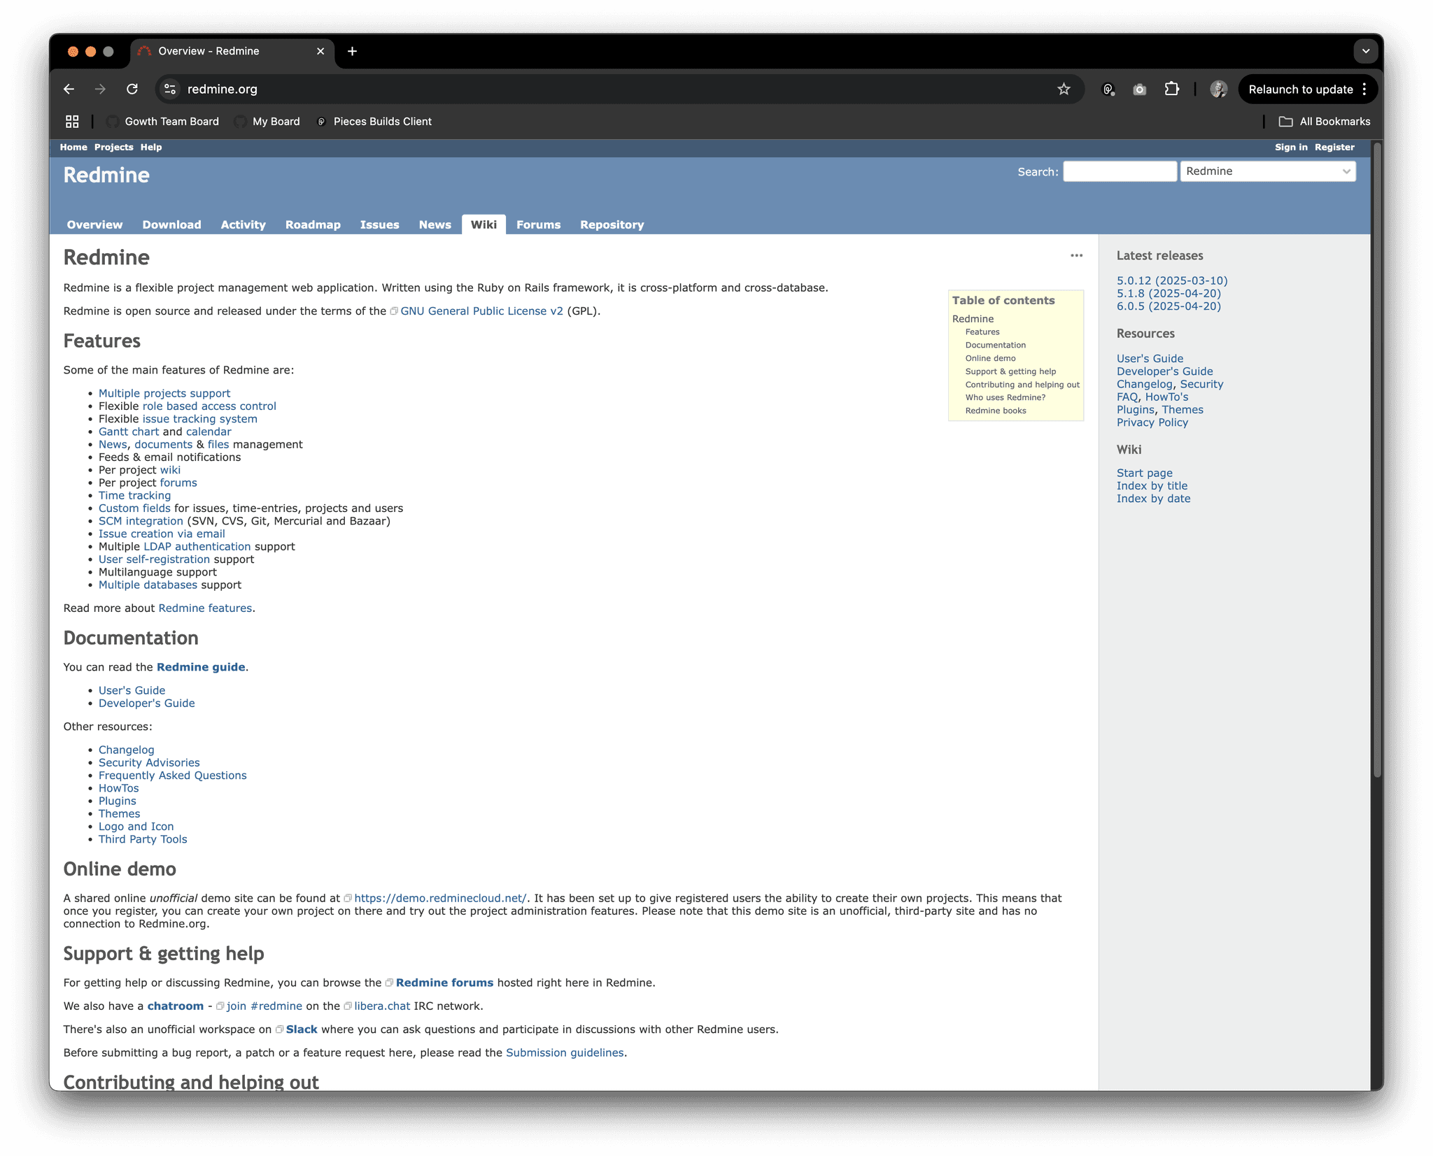Open the site information icon in address bar

[x=170, y=89]
